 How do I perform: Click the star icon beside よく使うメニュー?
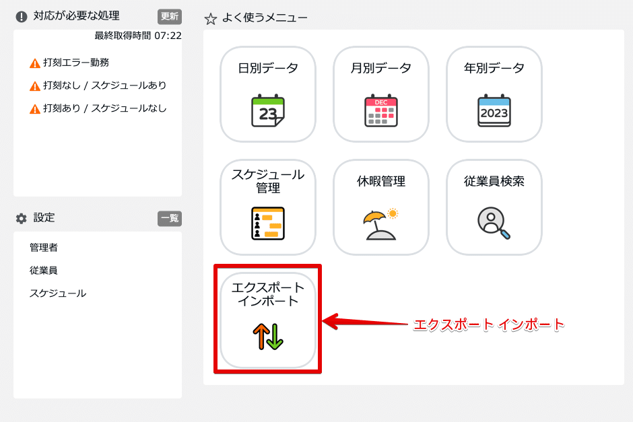tap(211, 19)
